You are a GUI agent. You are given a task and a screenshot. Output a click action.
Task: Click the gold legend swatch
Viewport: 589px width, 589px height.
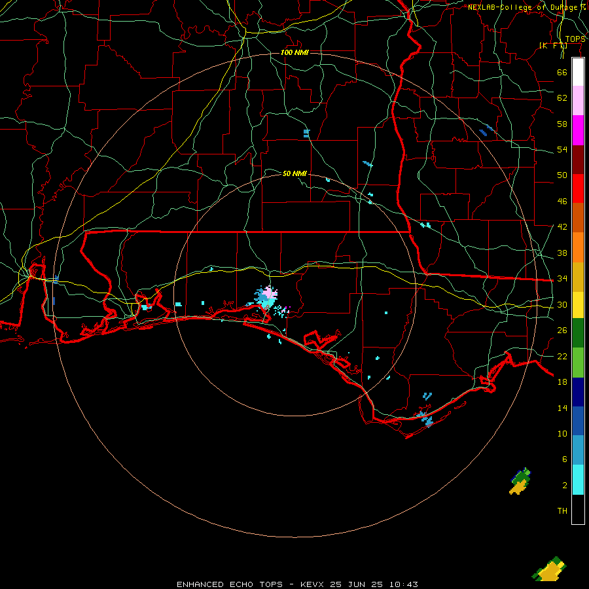[x=578, y=277]
